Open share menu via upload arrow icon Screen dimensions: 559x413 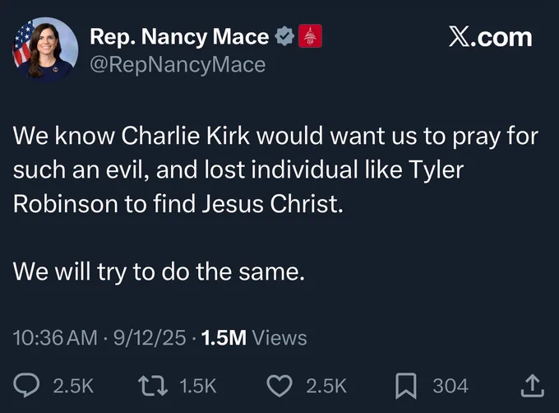pyautogui.click(x=532, y=385)
